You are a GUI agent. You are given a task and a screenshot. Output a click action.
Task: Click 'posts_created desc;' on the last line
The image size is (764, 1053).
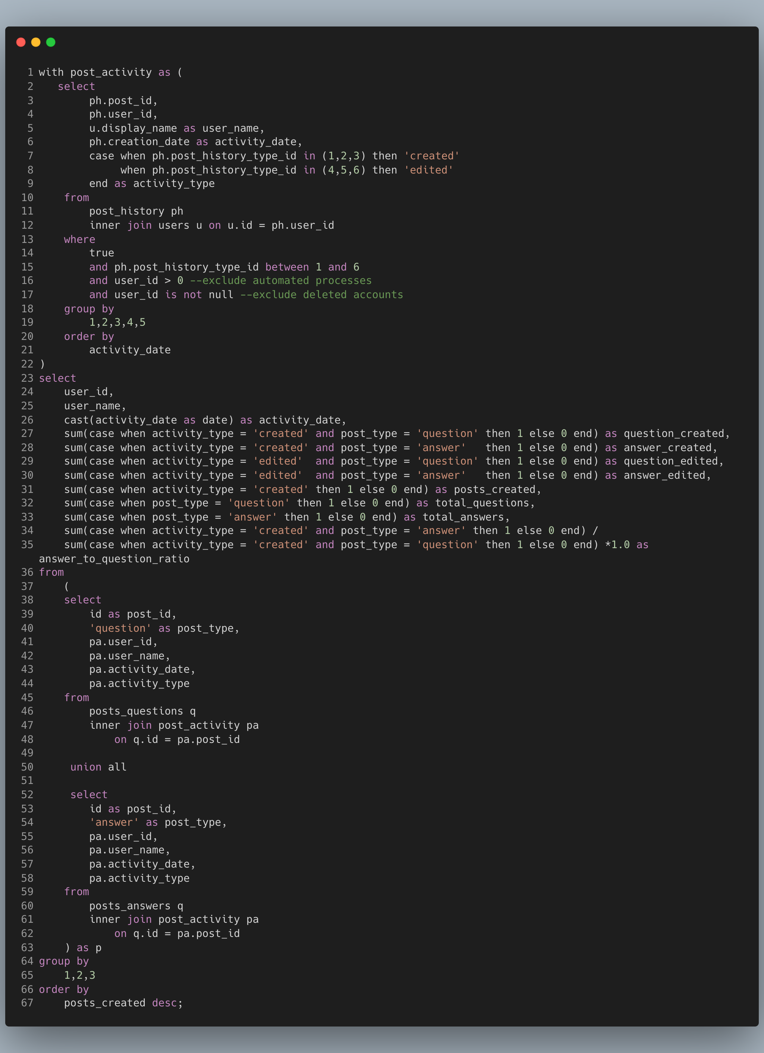pos(123,1003)
